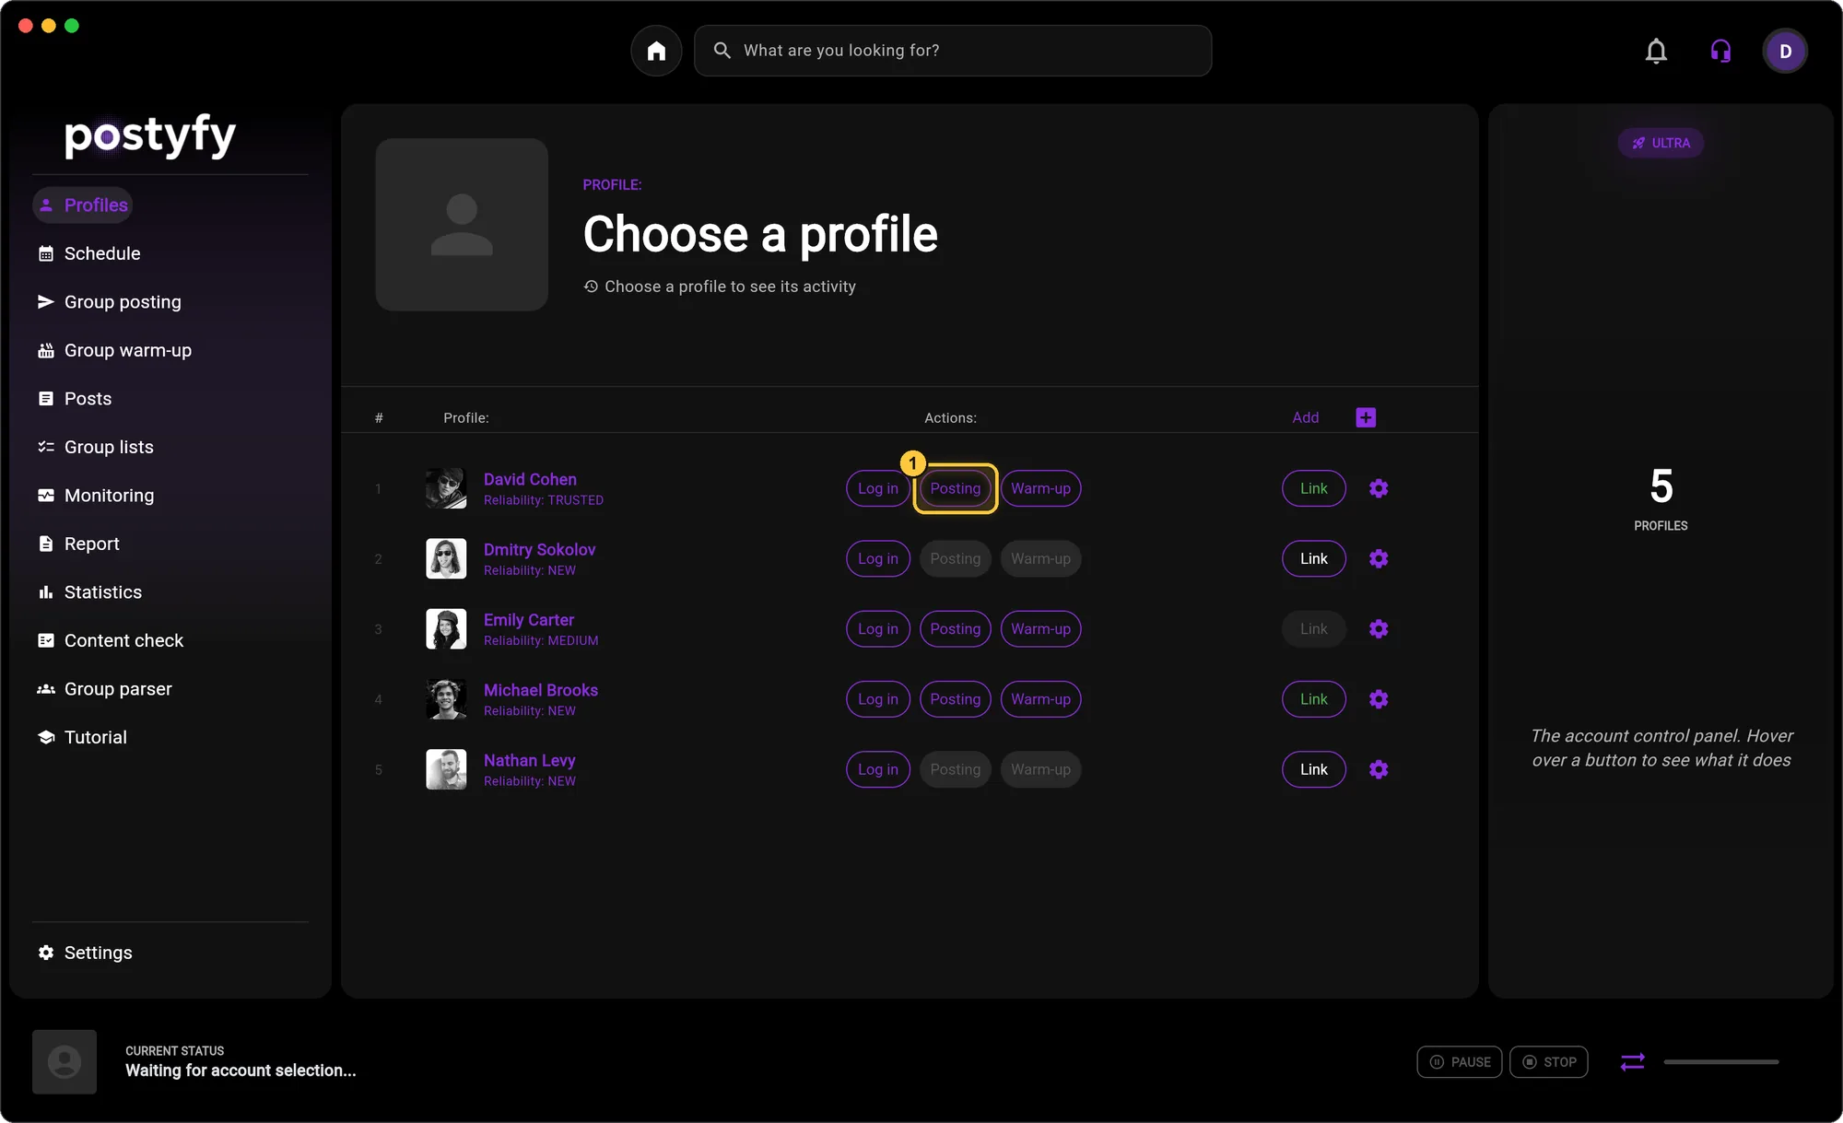Open David Cohen's gear settings

tap(1379, 488)
